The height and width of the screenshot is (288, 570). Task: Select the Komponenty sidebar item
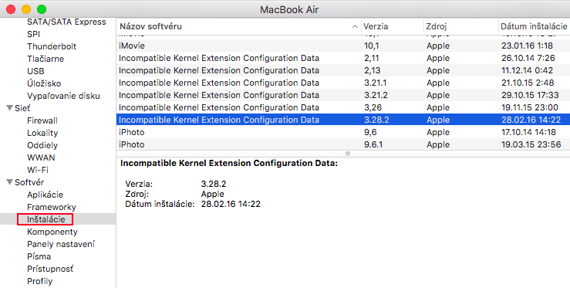(52, 232)
